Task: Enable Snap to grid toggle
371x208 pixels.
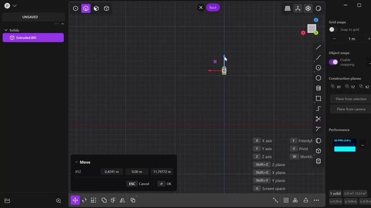Action: point(333,29)
